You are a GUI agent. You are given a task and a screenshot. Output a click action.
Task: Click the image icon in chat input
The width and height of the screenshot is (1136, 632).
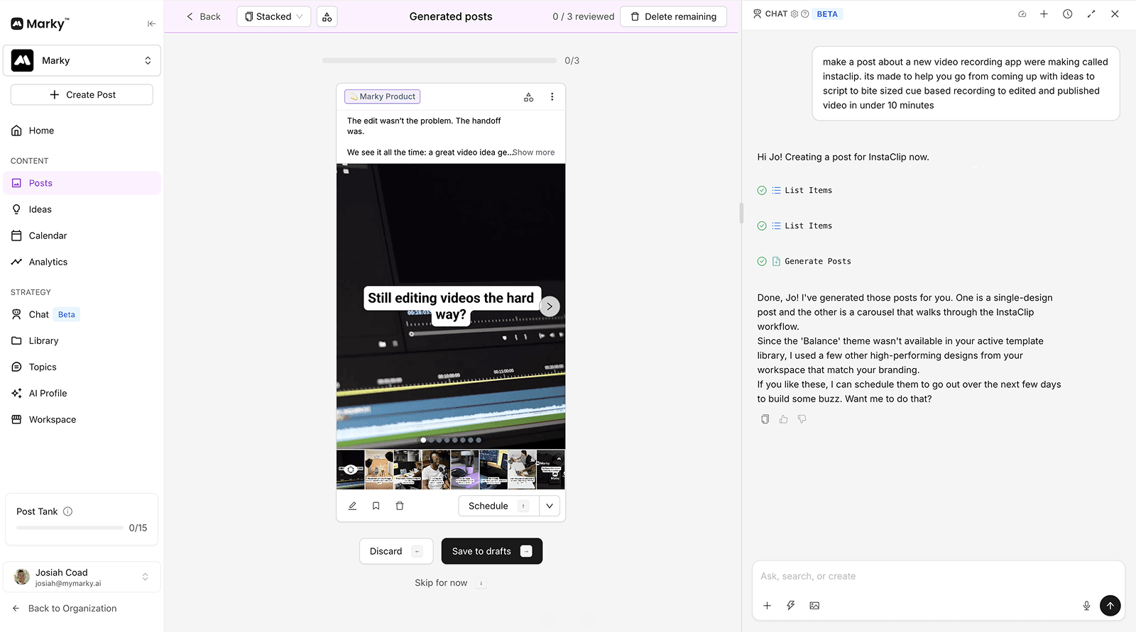point(814,605)
